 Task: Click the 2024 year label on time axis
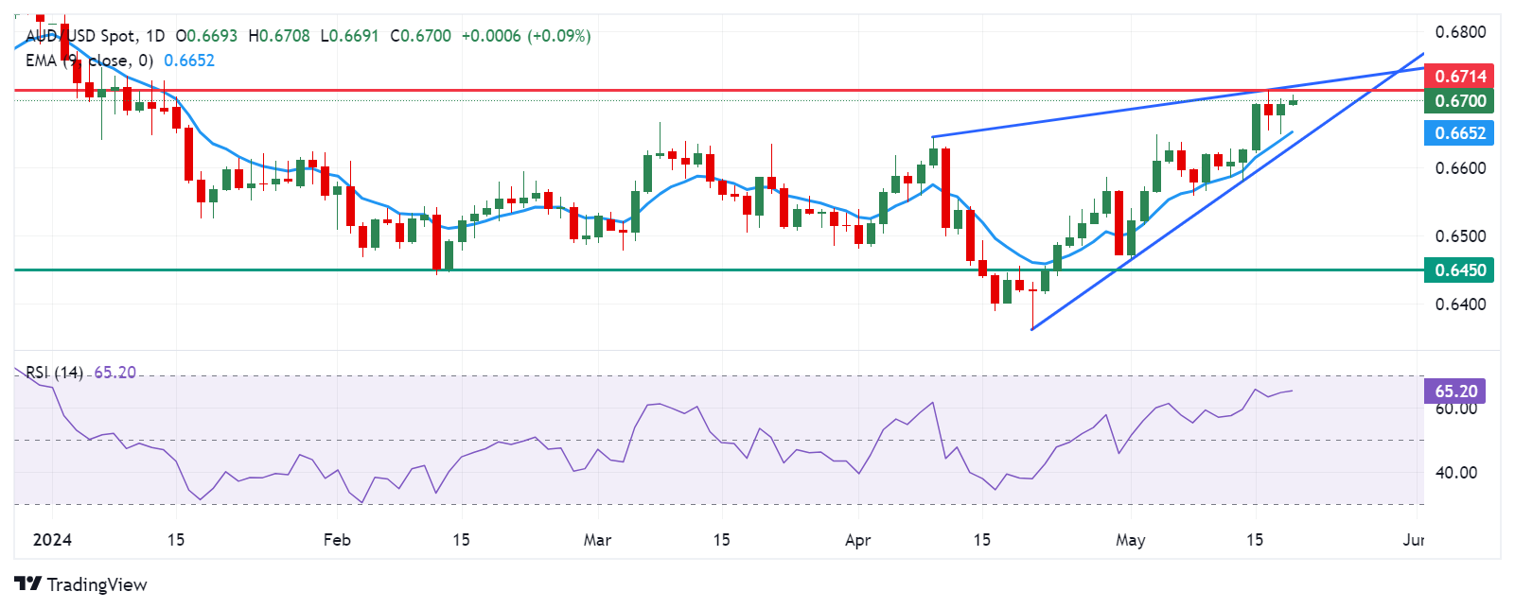click(52, 540)
